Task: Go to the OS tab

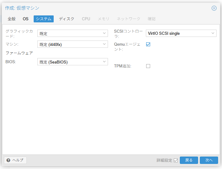Action: [25, 19]
